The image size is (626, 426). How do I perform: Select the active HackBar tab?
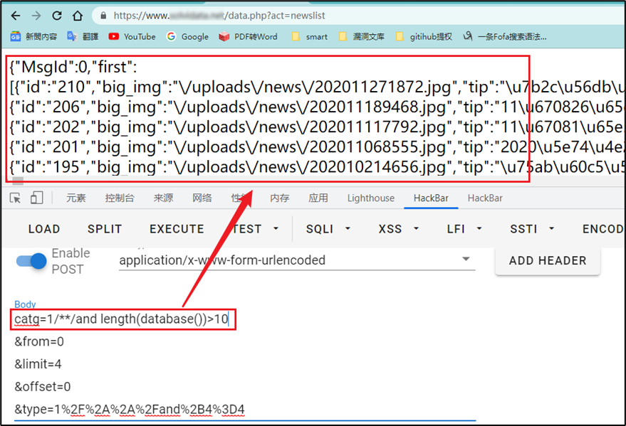click(x=431, y=198)
